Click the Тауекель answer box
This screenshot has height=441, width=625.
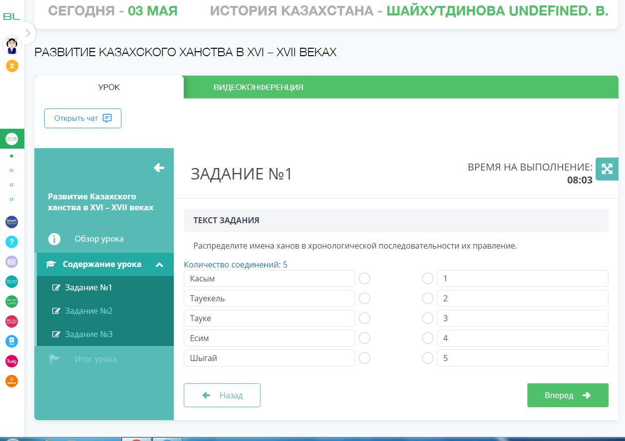pos(269,298)
